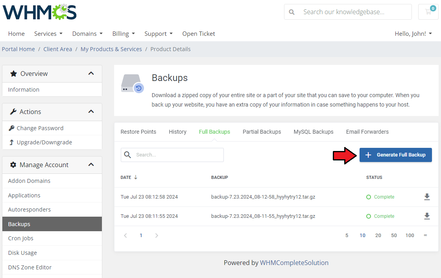This screenshot has width=441, height=278.
Task: Click the Actions wrench icon
Action: (x=13, y=112)
